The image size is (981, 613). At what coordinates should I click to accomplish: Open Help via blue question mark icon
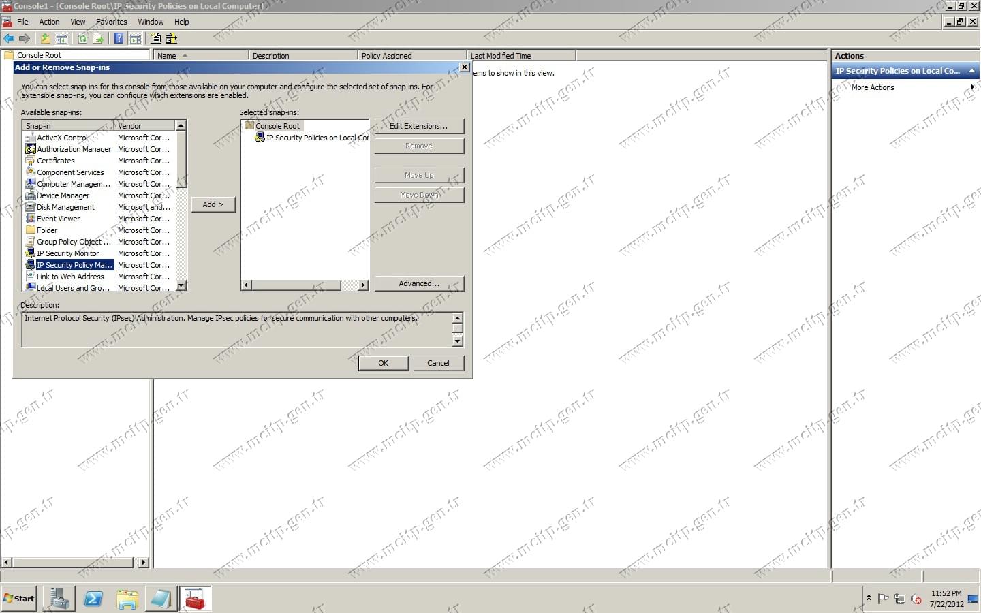coord(119,39)
